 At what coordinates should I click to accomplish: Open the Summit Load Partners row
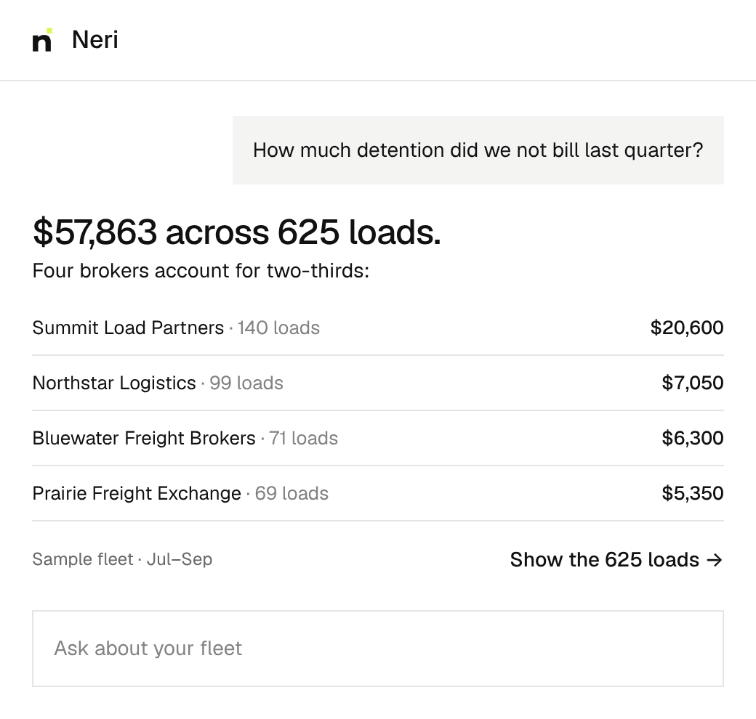[x=378, y=328]
